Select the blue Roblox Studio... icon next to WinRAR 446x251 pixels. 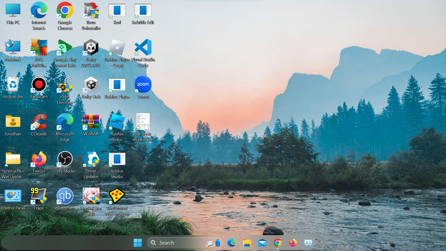[117, 128]
